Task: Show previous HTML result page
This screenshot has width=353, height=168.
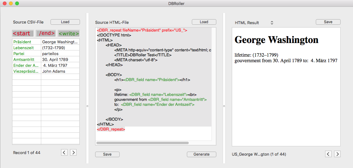Action: click(329, 154)
